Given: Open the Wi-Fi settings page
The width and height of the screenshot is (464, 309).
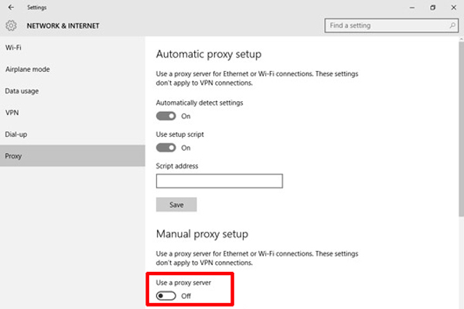Looking at the screenshot, I should click(13, 47).
